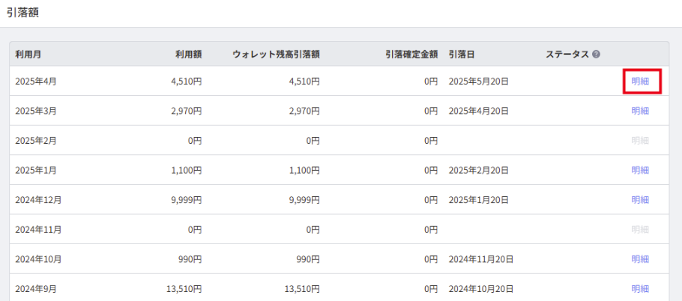Open 明細 for 2025年3月

[x=640, y=111]
